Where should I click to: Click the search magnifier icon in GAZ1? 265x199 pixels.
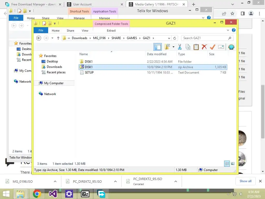pos(230,38)
